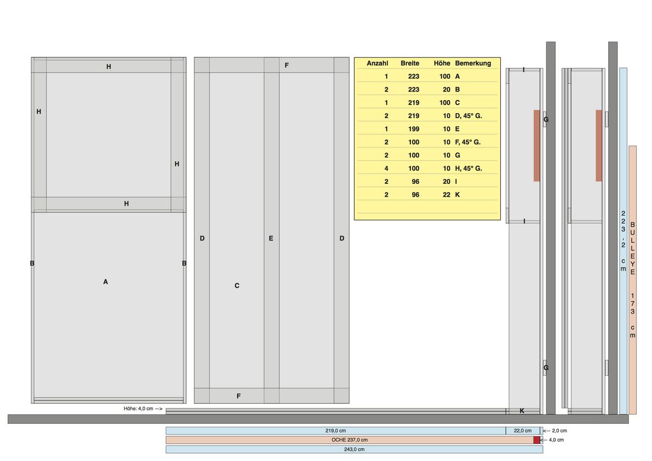Select the 22,0 cm dimension bar
Screen dimensions: 652x461
pyautogui.click(x=523, y=431)
